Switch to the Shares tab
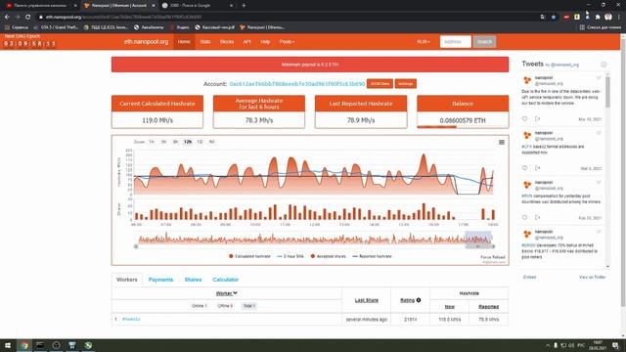 (x=193, y=280)
